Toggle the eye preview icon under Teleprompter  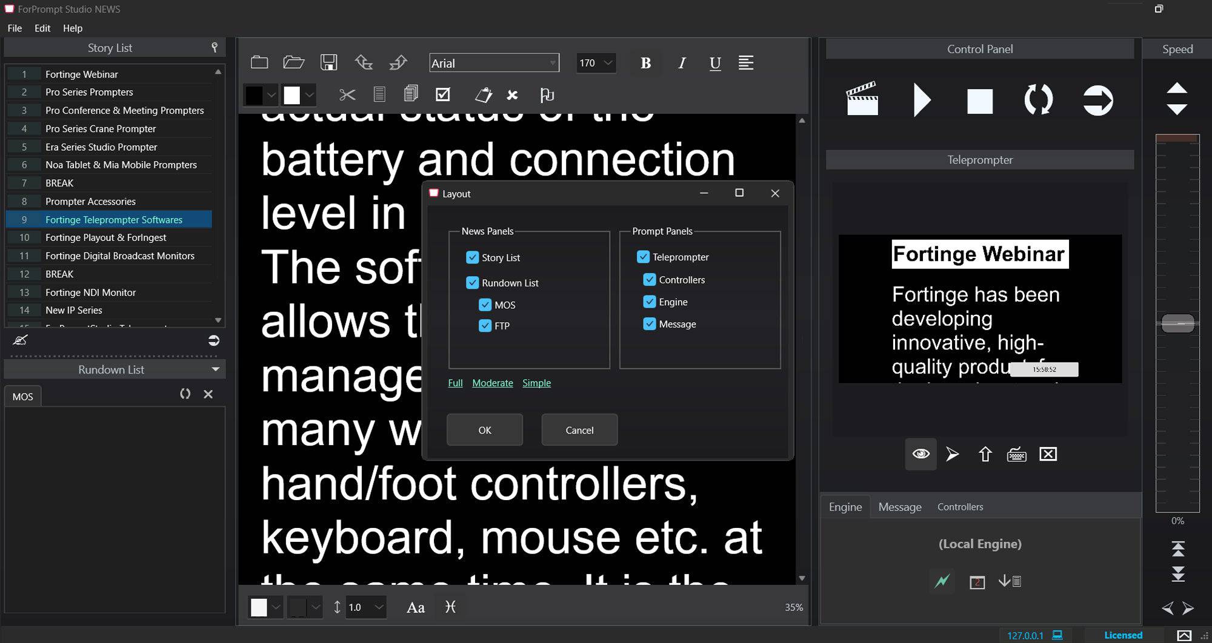(x=921, y=454)
